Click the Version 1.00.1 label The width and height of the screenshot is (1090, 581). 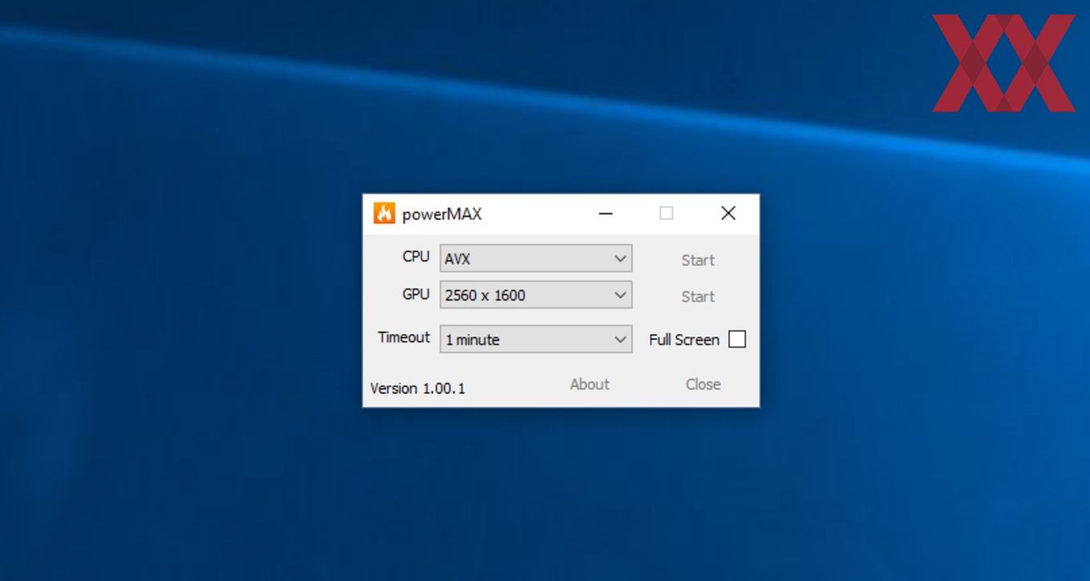click(418, 388)
